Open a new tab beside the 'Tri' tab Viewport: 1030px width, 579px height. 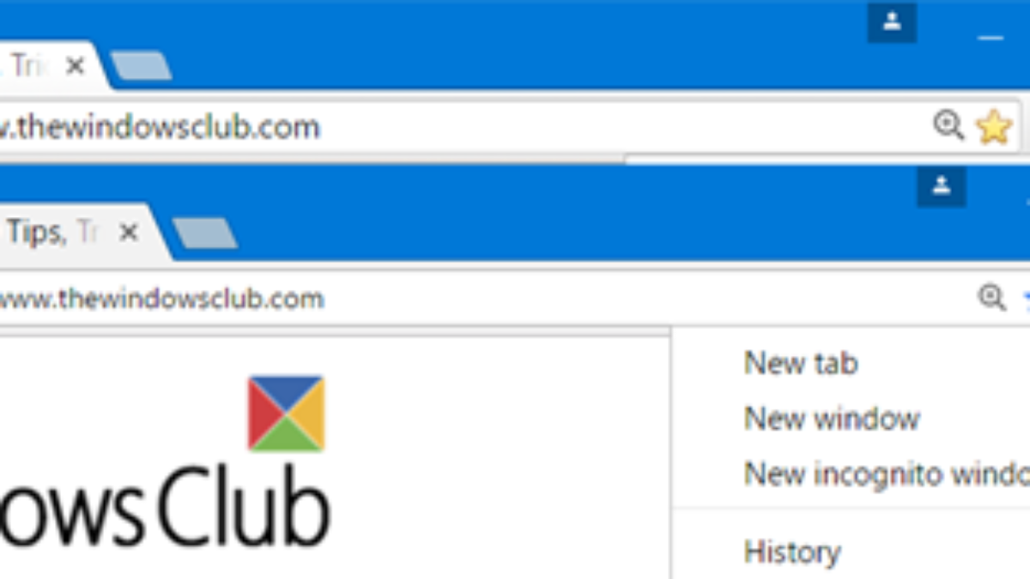pos(141,66)
